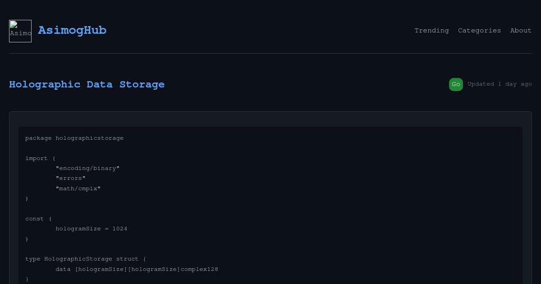Click the "encoding/binary" import string
This screenshot has width=541, height=284.
pos(87,168)
